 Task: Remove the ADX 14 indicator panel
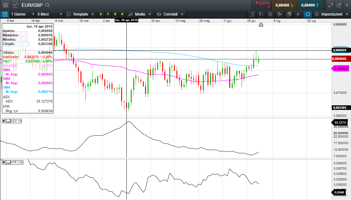click(4, 121)
